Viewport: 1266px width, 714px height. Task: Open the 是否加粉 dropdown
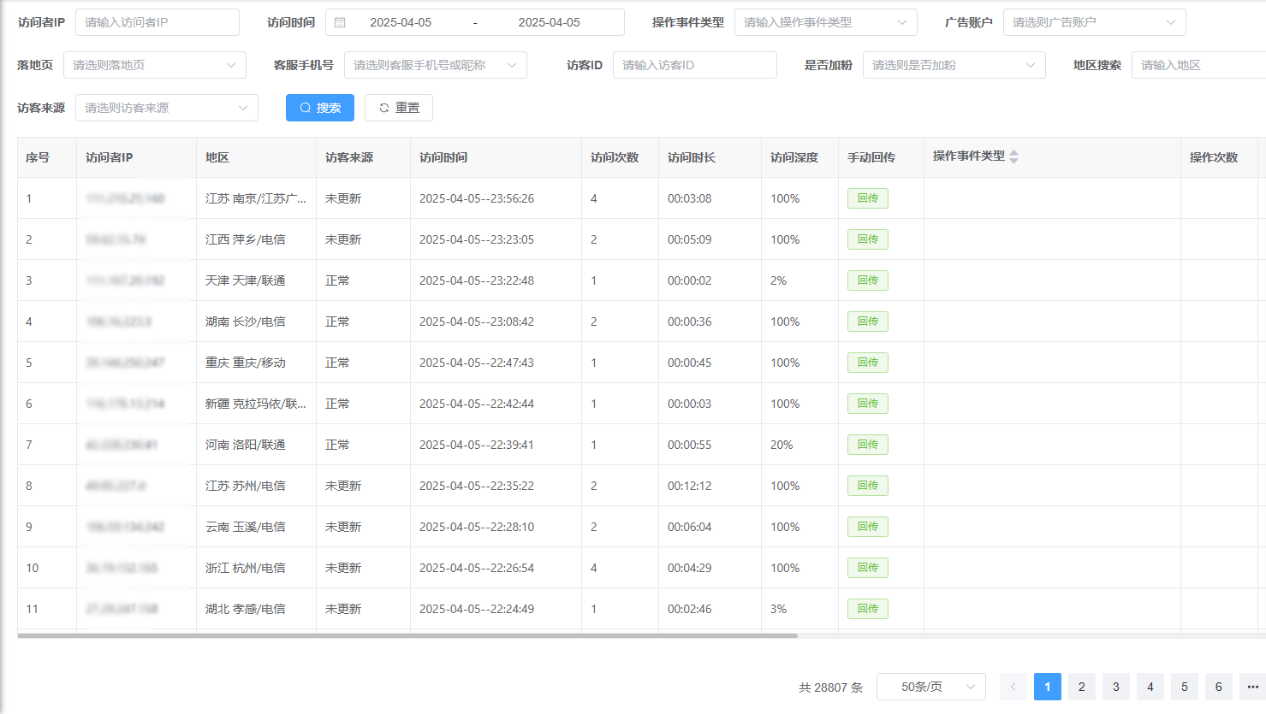click(x=954, y=65)
